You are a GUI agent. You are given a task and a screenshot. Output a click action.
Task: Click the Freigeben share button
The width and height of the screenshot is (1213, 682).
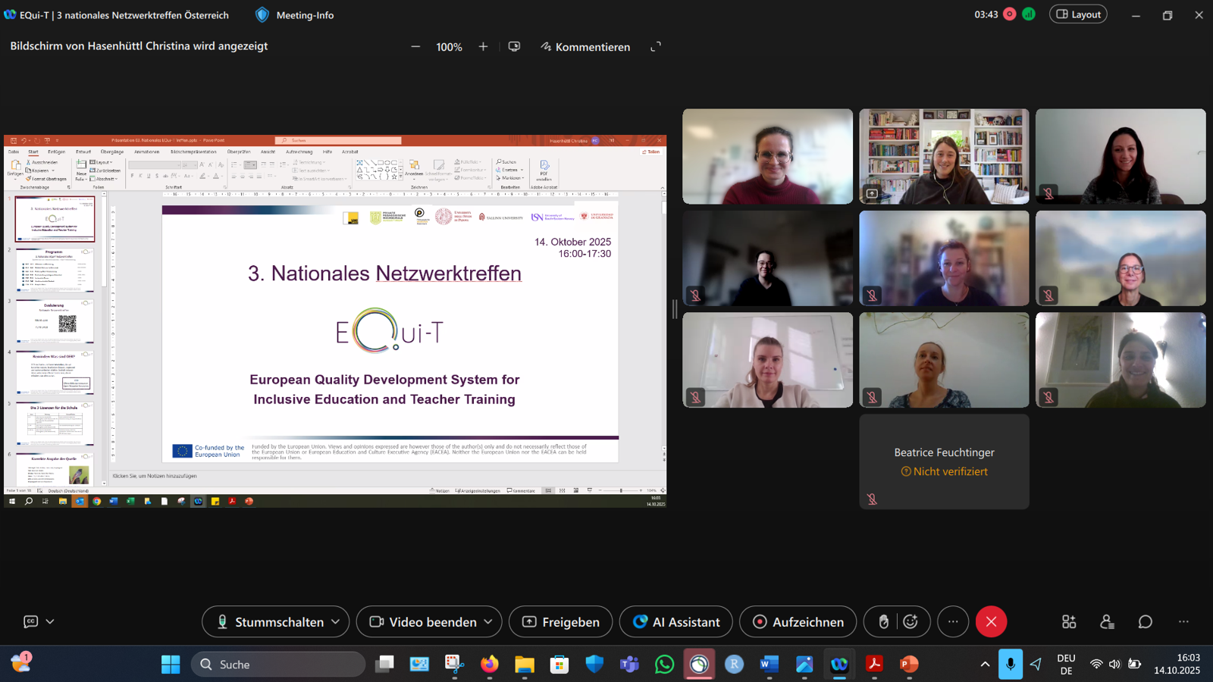pyautogui.click(x=560, y=621)
